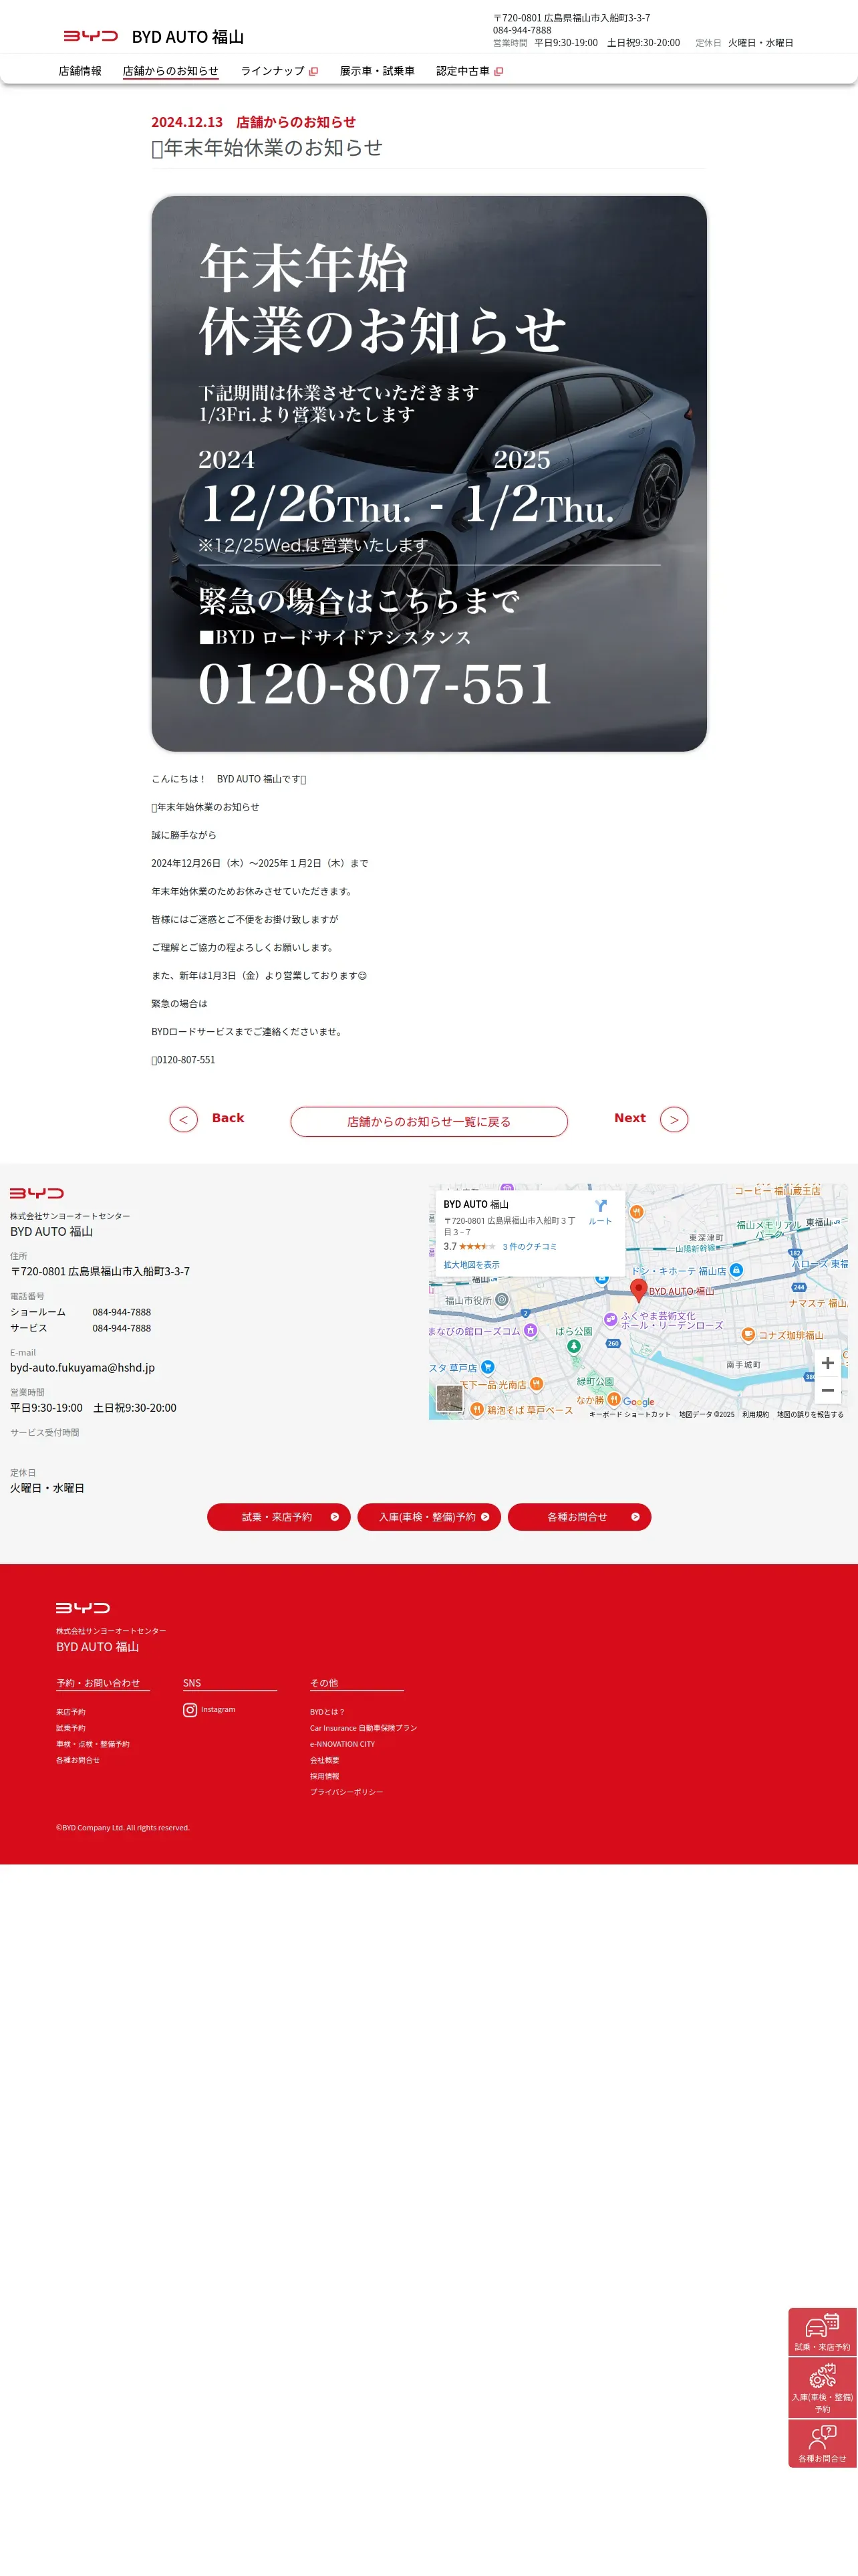Zoom out on the map with minus

click(x=827, y=1390)
